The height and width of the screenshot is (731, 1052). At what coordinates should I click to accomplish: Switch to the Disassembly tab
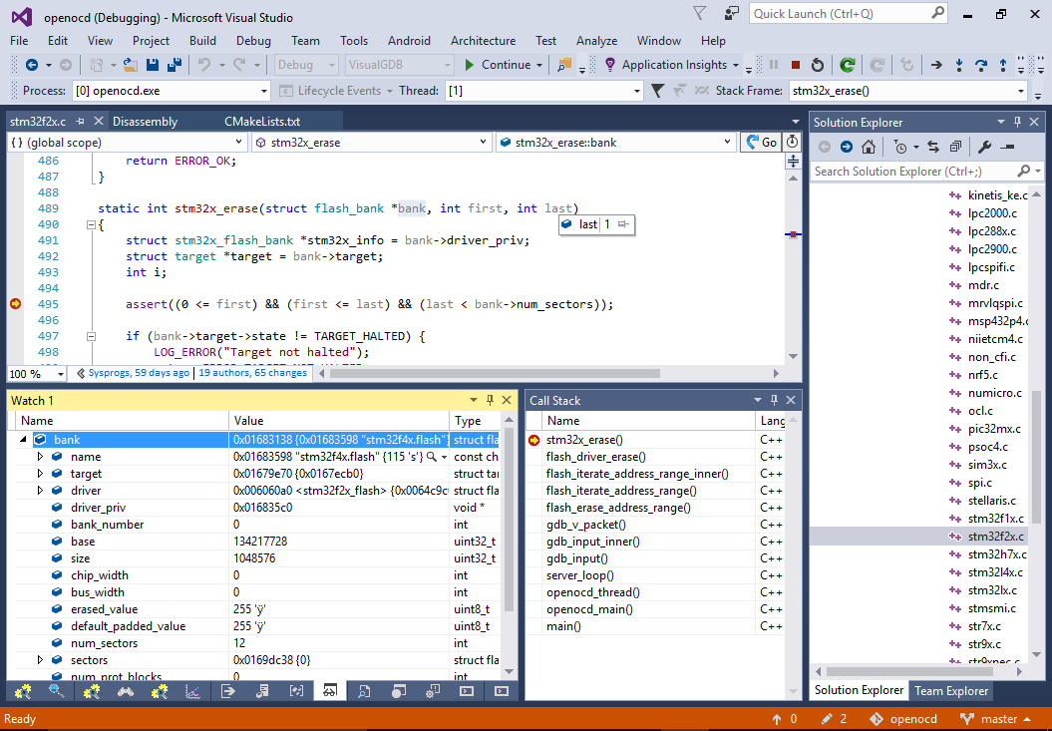pos(145,122)
